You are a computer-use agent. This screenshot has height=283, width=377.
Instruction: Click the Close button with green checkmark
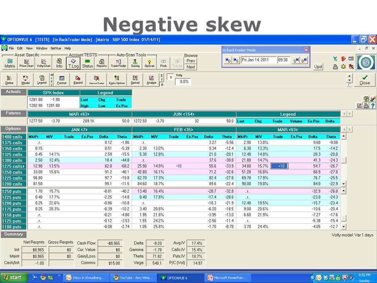(364, 80)
